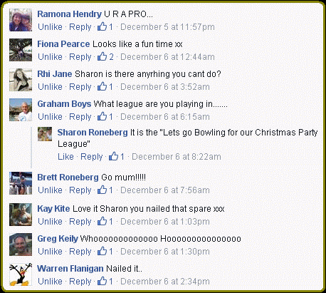Open Rhi Jane's profile name link

tap(55, 74)
